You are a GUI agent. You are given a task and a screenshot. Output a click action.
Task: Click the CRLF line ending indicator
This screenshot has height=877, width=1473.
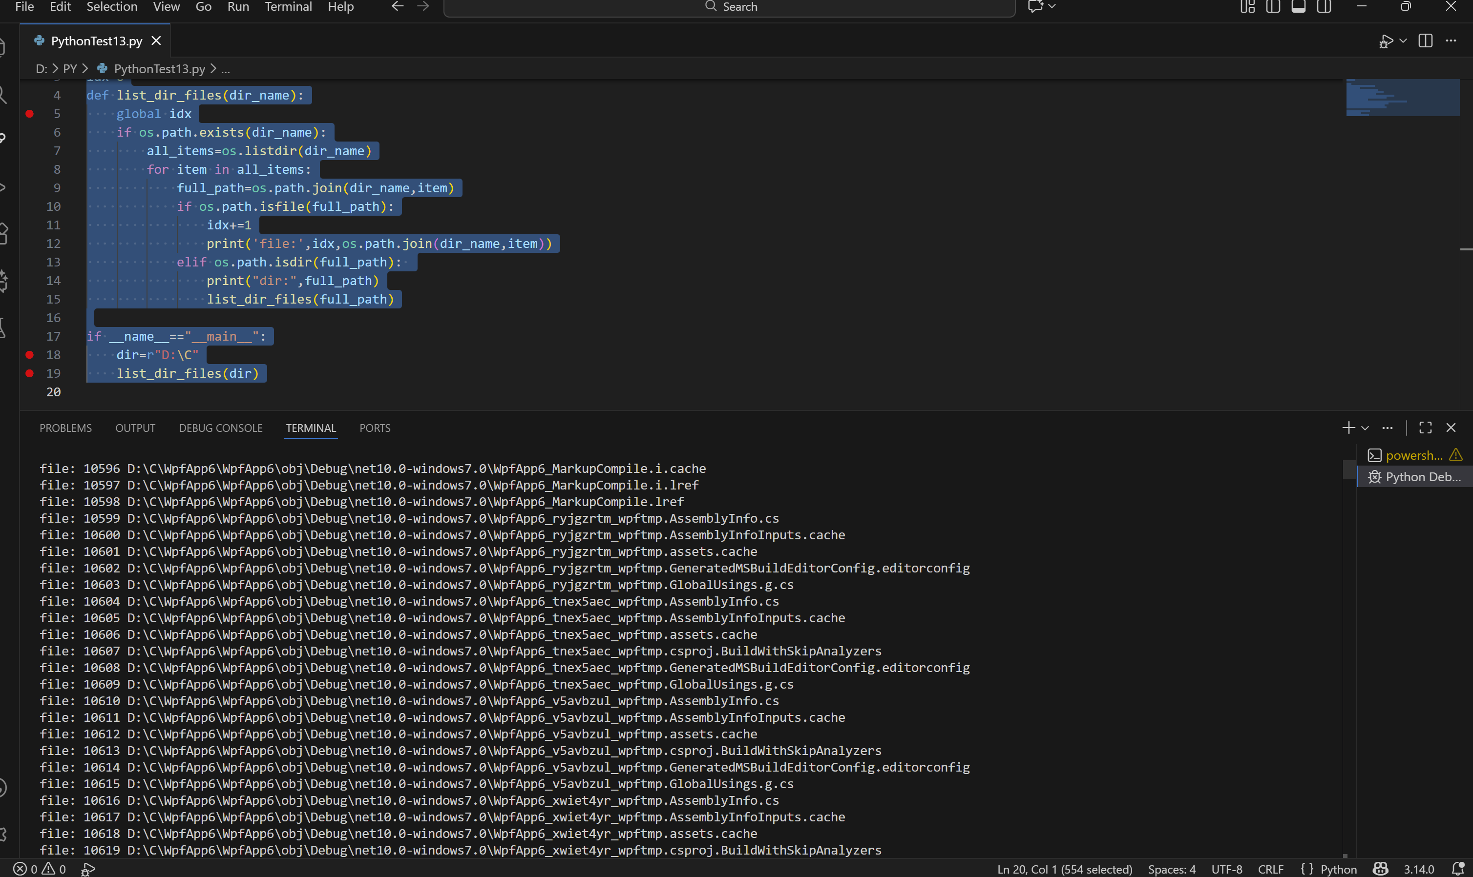pos(1271,869)
